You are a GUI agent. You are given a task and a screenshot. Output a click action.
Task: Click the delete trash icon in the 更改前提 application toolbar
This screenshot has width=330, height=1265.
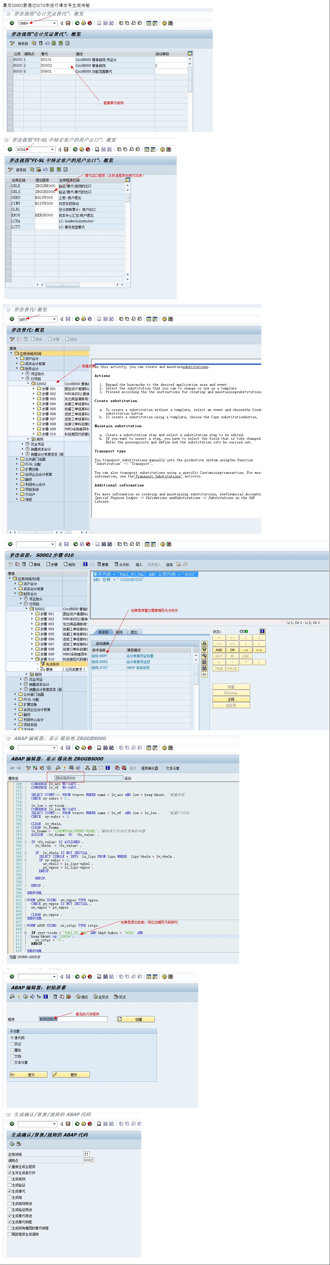(x=24, y=564)
